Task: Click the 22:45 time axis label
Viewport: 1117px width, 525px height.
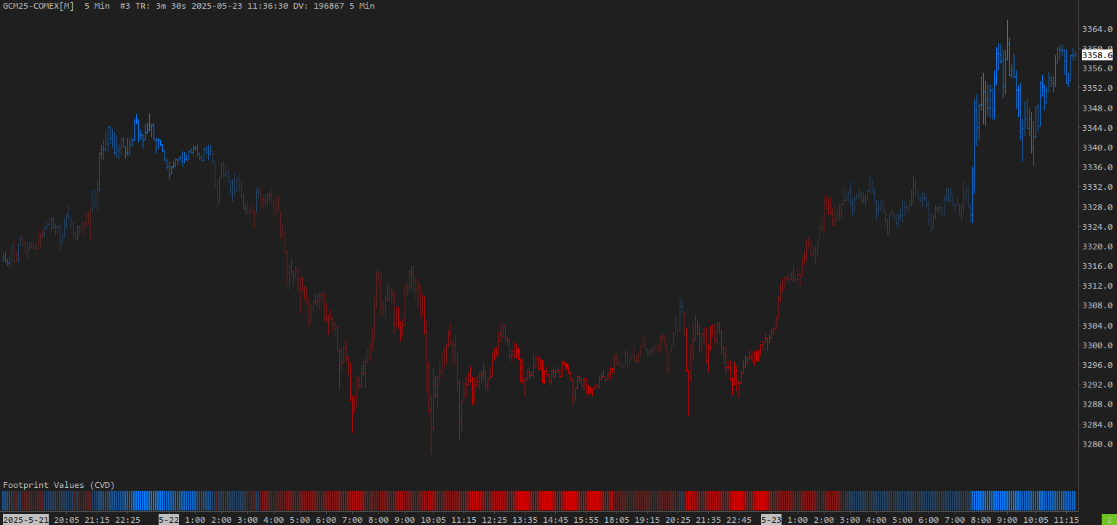Action: tap(739, 520)
